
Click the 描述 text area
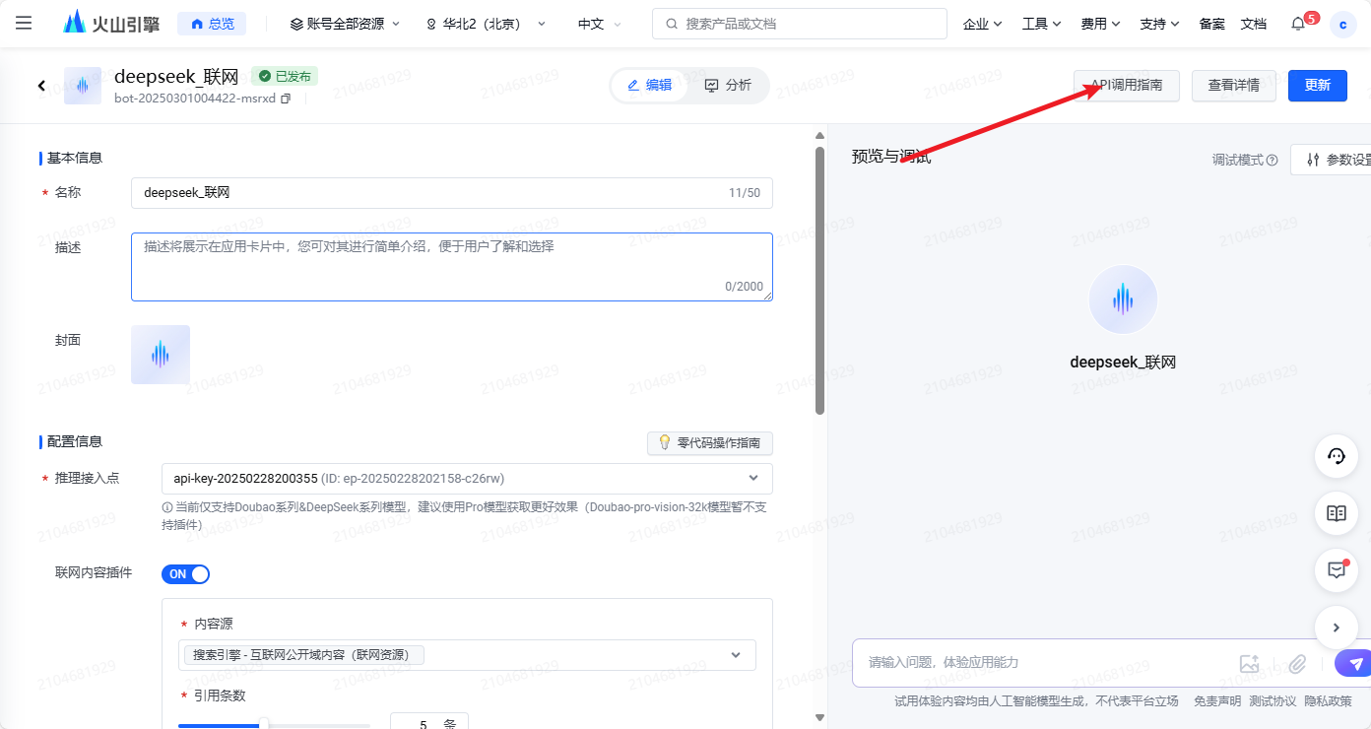pos(451,267)
